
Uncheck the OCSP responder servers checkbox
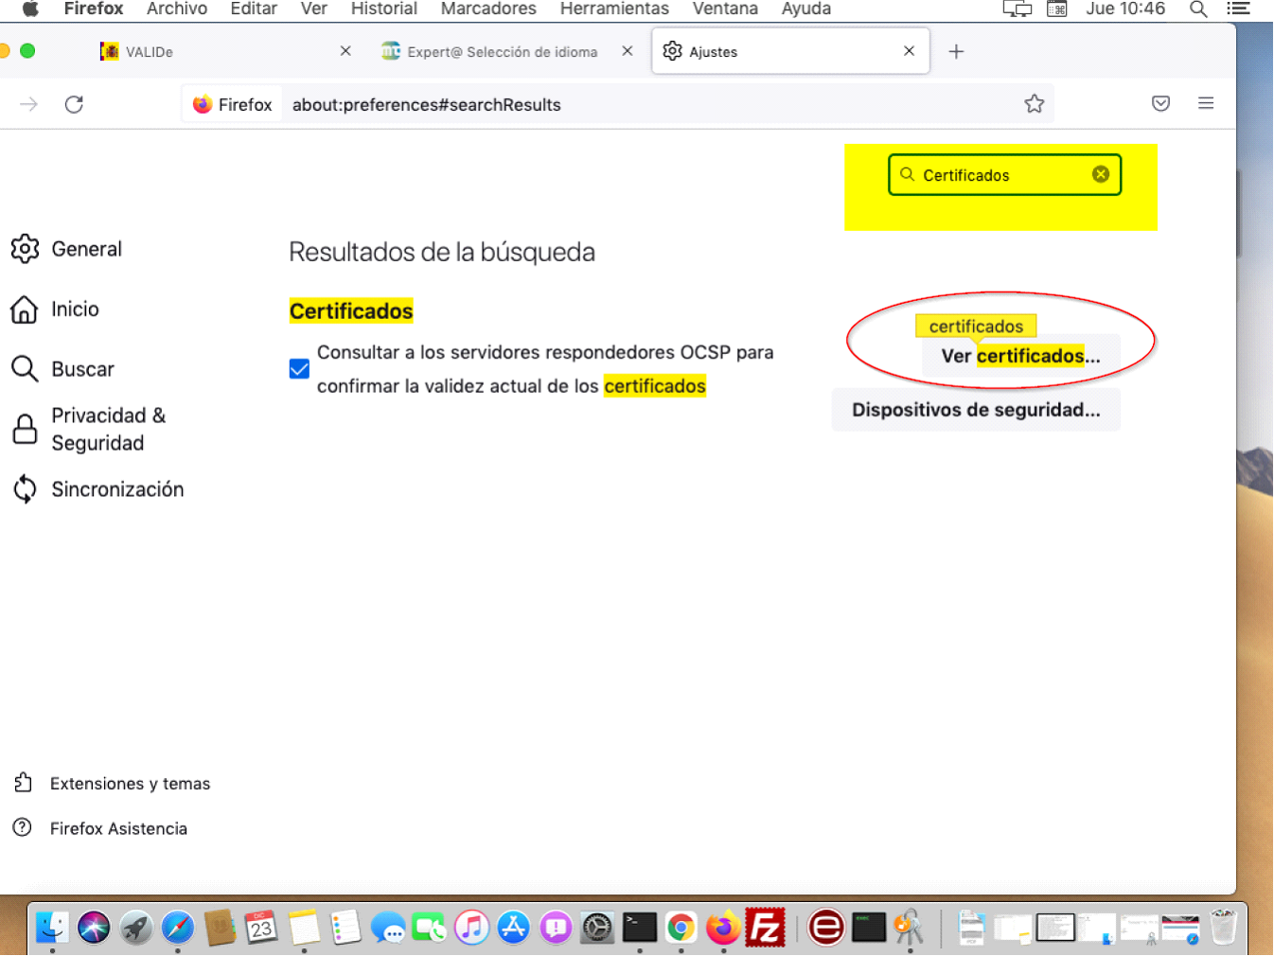pos(299,368)
